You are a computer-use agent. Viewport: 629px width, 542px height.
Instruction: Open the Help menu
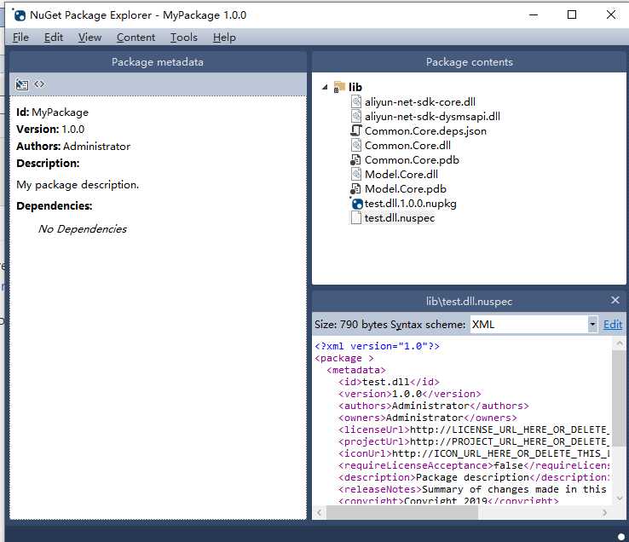[224, 37]
